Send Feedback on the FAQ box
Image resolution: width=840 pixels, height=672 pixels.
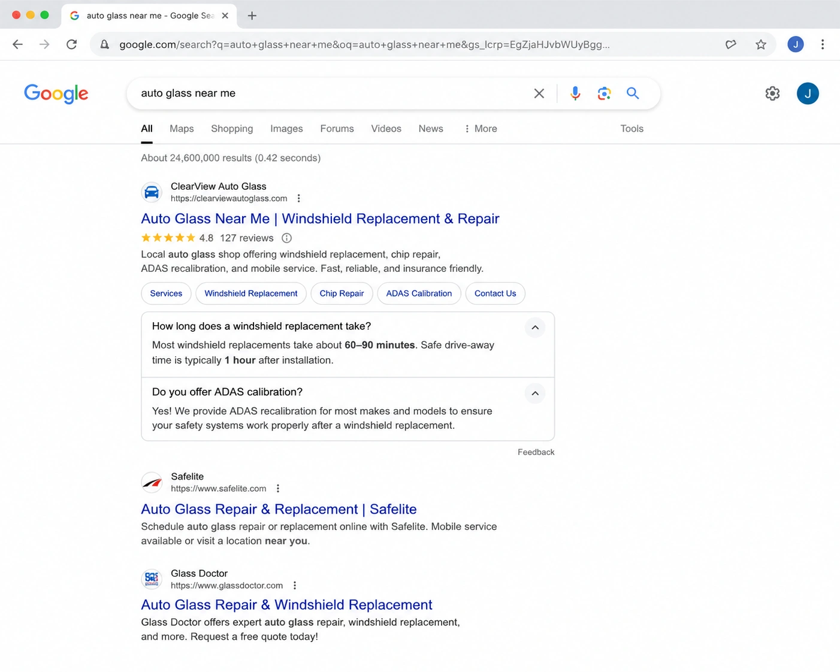pyautogui.click(x=536, y=452)
